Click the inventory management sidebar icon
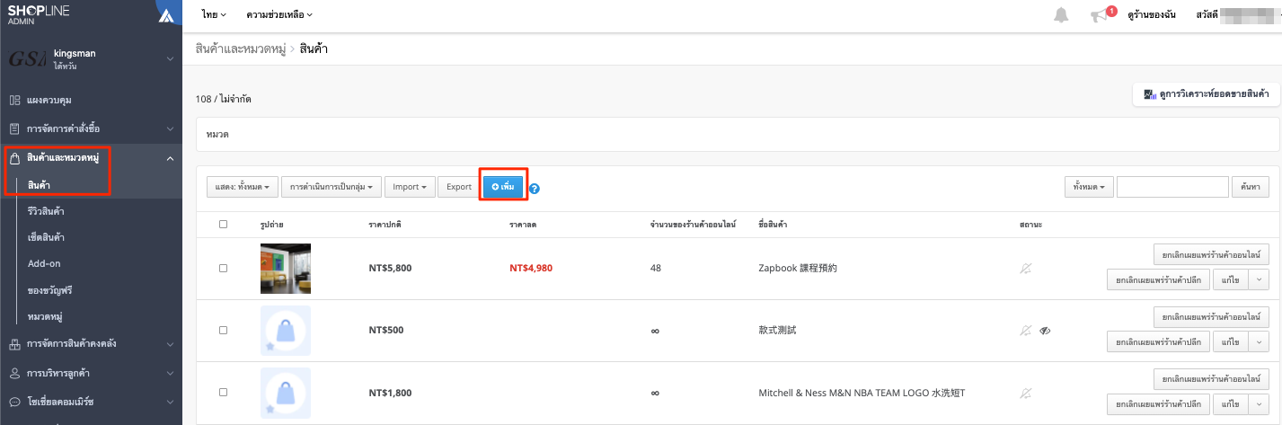 click(14, 344)
